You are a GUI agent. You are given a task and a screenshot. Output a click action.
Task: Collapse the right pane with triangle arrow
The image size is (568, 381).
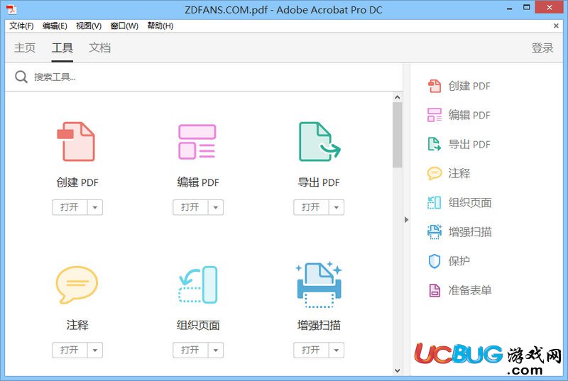(x=406, y=220)
